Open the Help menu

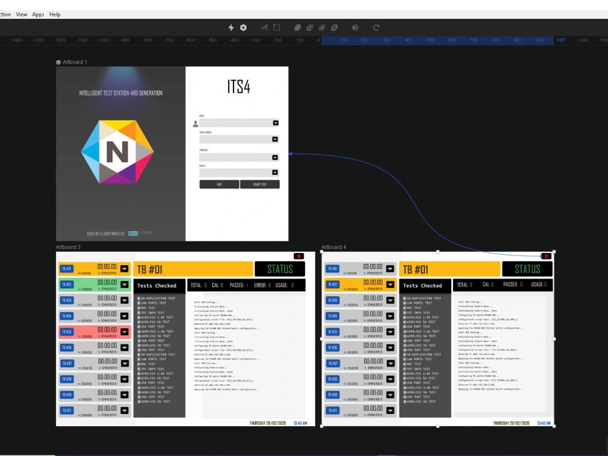(x=55, y=15)
